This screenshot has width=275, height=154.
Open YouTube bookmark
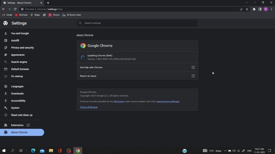point(21,15)
